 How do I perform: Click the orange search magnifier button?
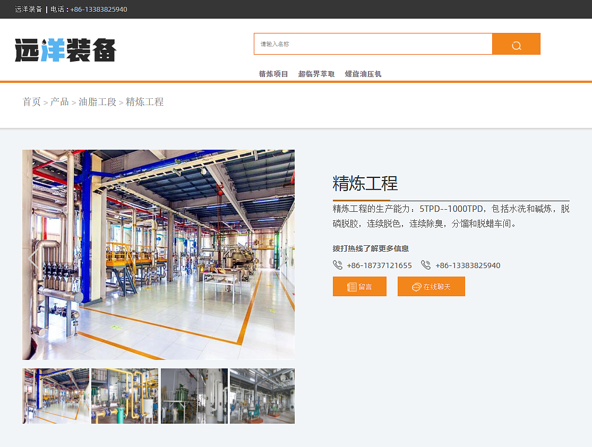(x=516, y=44)
